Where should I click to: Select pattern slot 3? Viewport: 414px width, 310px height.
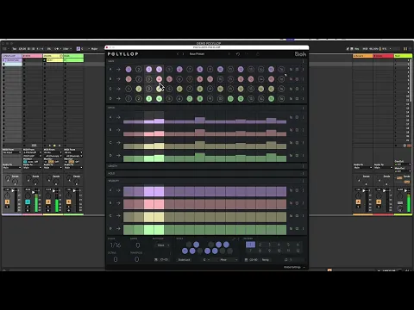270,245
